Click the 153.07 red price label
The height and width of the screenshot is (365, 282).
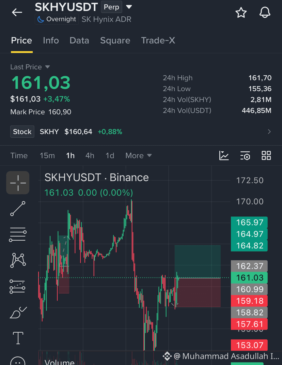click(249, 345)
